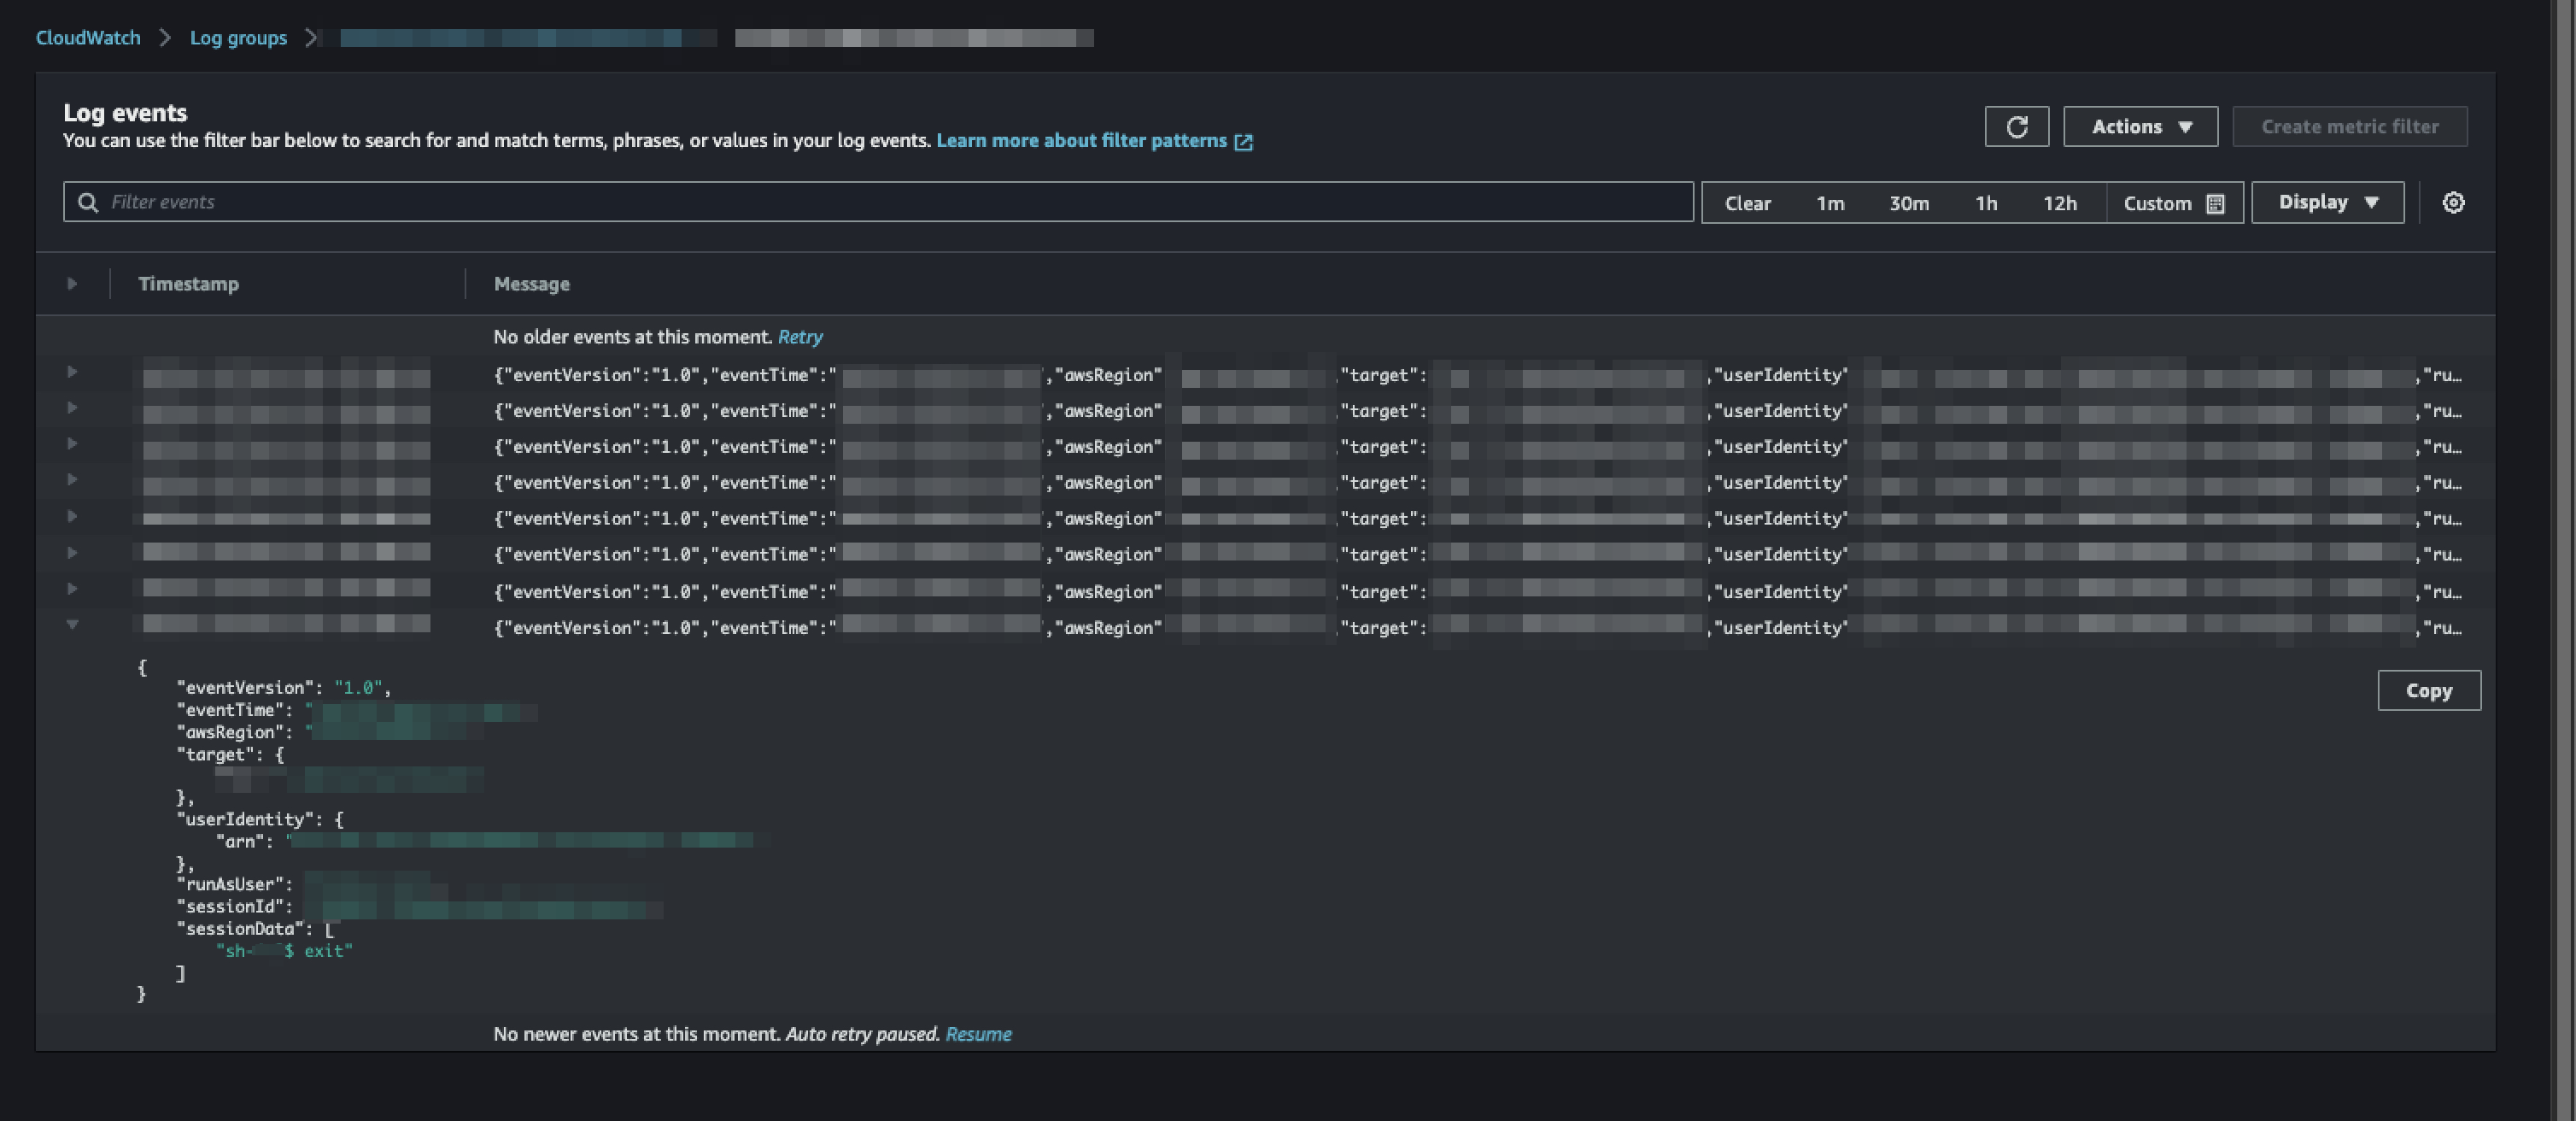The width and height of the screenshot is (2576, 1121).
Task: Click the Message column header
Action: click(531, 284)
